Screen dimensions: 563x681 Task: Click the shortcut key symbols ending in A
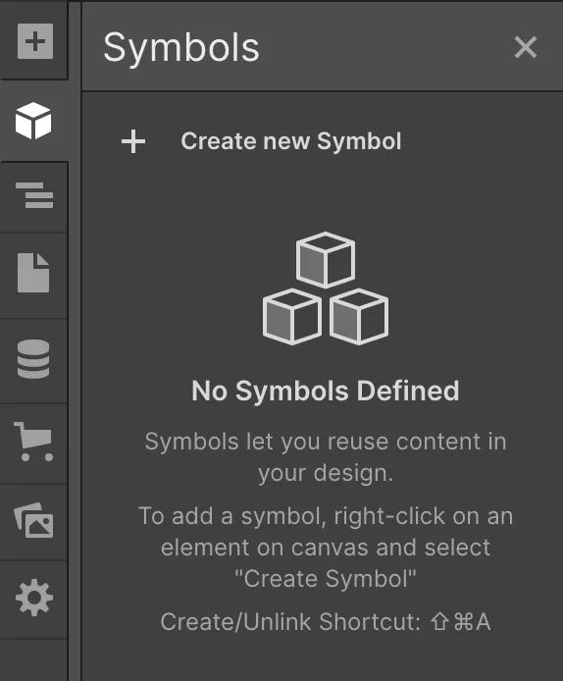pyautogui.click(x=461, y=621)
